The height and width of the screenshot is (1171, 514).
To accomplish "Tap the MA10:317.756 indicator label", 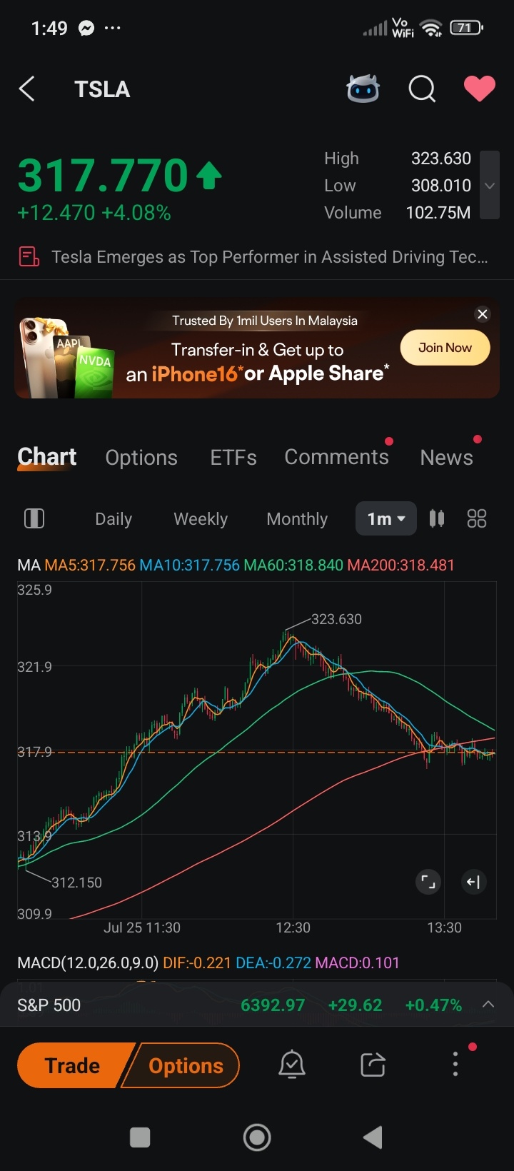I will [x=189, y=566].
